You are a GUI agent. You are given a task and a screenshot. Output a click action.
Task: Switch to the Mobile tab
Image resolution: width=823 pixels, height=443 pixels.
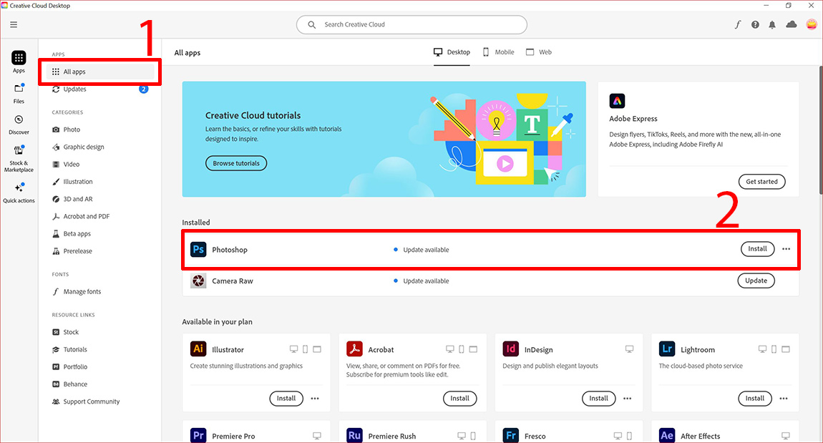tap(499, 52)
